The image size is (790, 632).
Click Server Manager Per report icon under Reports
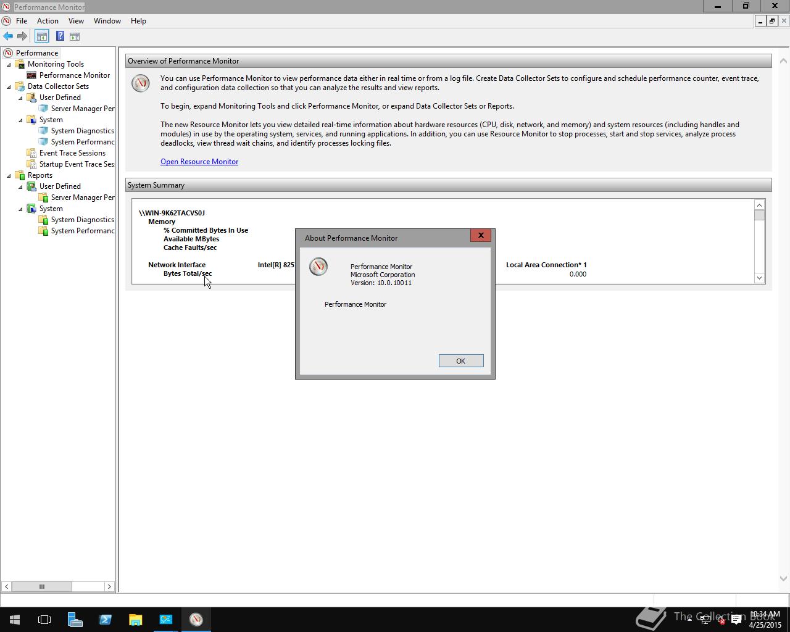point(43,197)
